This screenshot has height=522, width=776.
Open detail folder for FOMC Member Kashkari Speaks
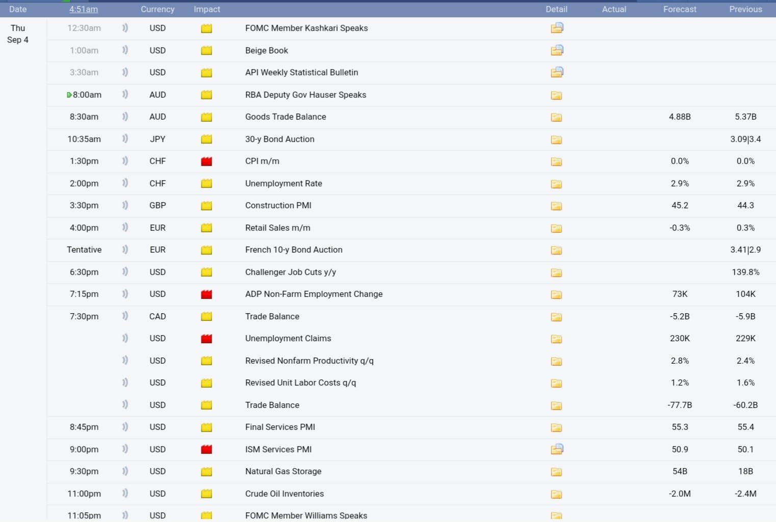coord(557,28)
